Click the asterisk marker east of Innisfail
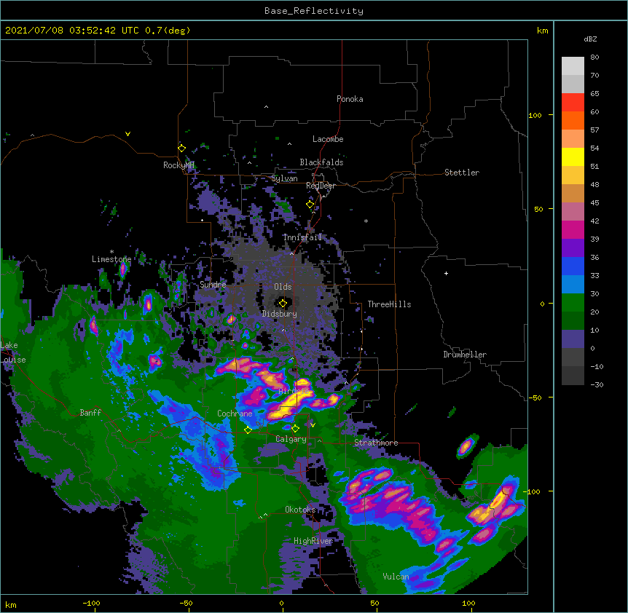The height and width of the screenshot is (613, 628). (x=366, y=221)
